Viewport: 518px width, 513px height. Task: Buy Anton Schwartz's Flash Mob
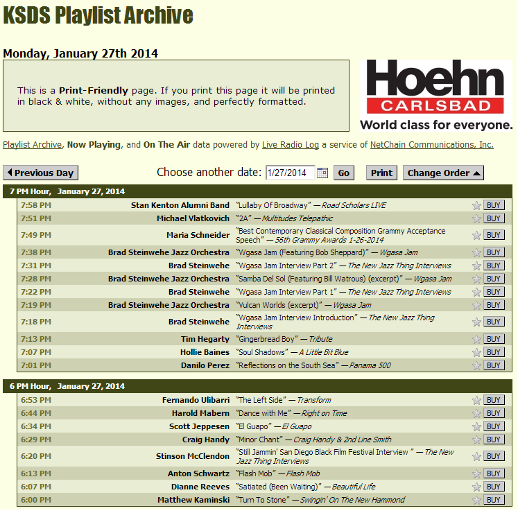point(495,474)
